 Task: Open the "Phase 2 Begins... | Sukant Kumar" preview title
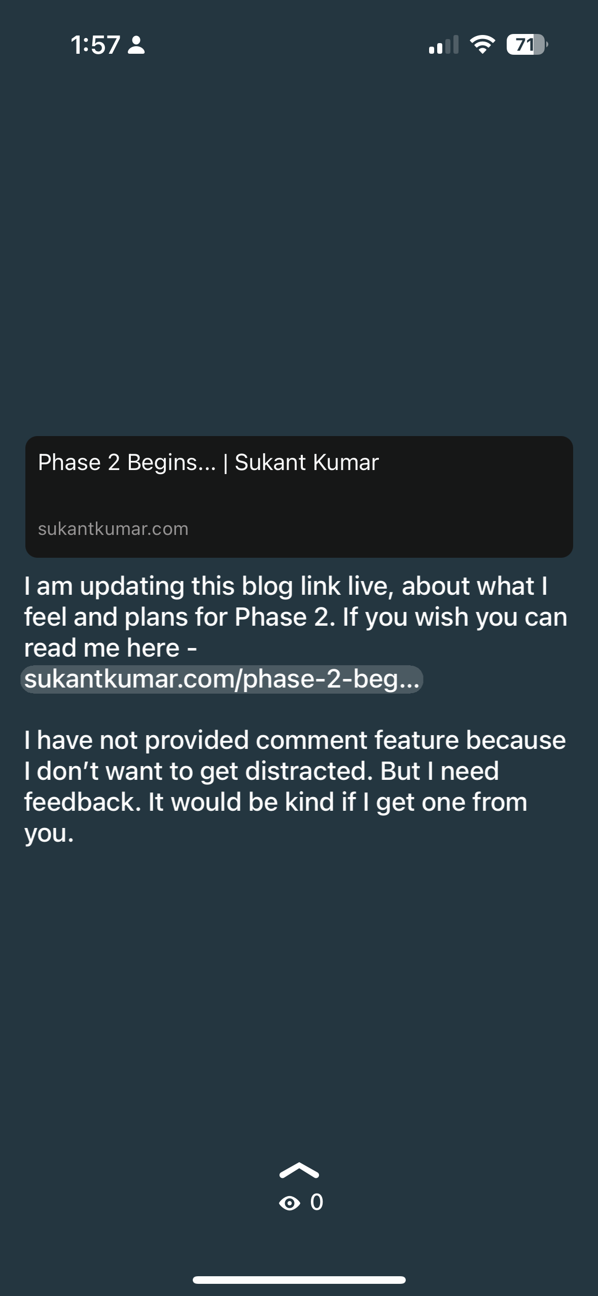[208, 462]
